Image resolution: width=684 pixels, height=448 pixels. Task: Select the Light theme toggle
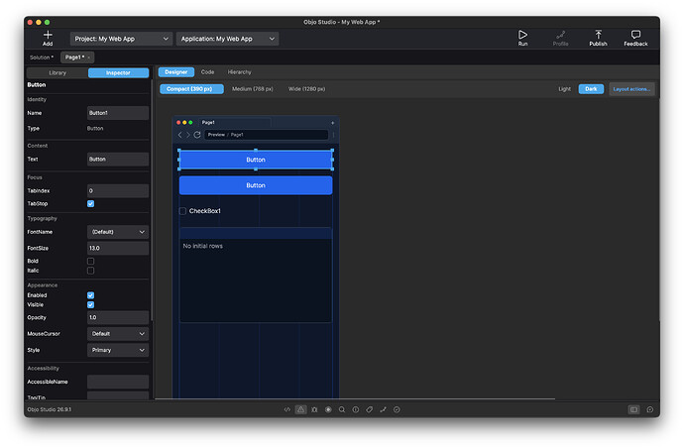[x=564, y=89]
